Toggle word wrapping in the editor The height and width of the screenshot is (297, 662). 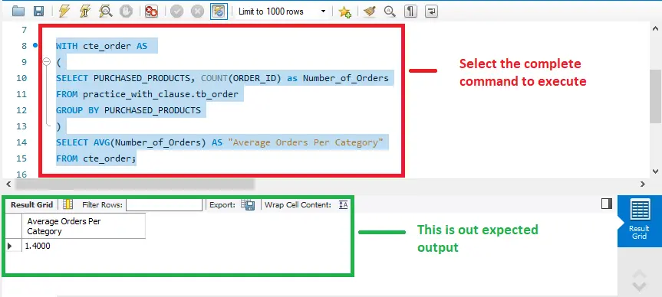point(431,11)
